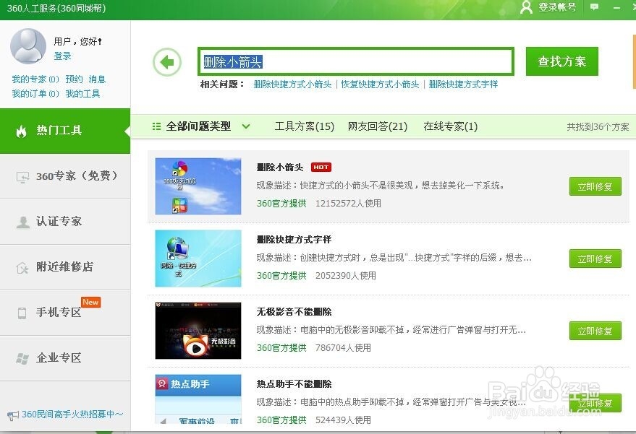Click the wrench icon beside 附近维修店
This screenshot has width=636, height=434.
pyautogui.click(x=22, y=268)
